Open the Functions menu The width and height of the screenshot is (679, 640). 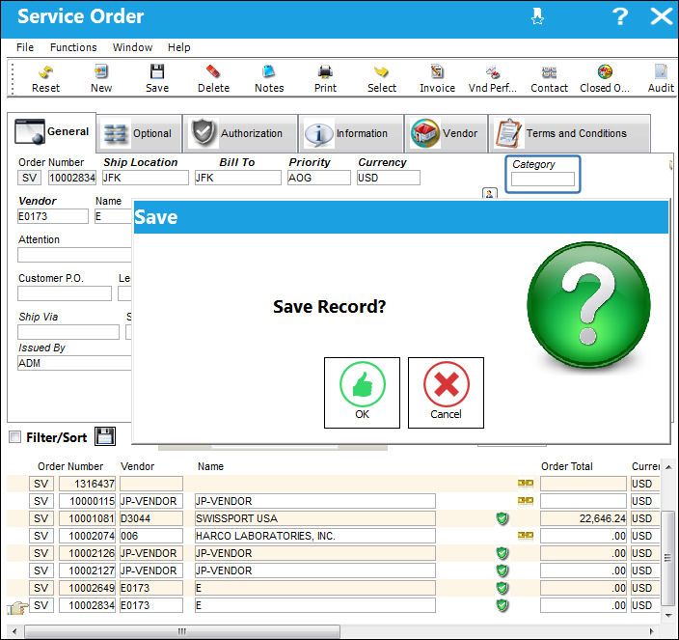(73, 47)
